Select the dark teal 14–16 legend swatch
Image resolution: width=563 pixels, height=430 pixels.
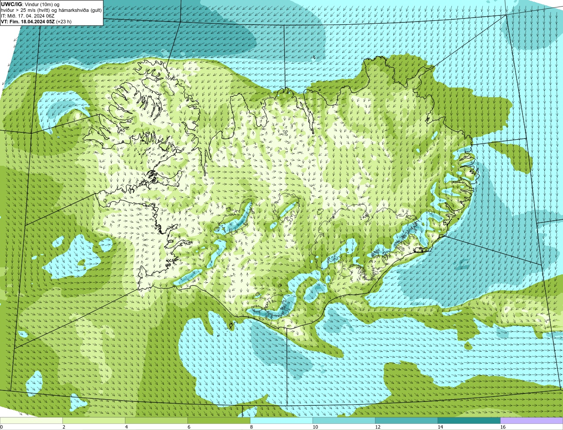(469, 420)
